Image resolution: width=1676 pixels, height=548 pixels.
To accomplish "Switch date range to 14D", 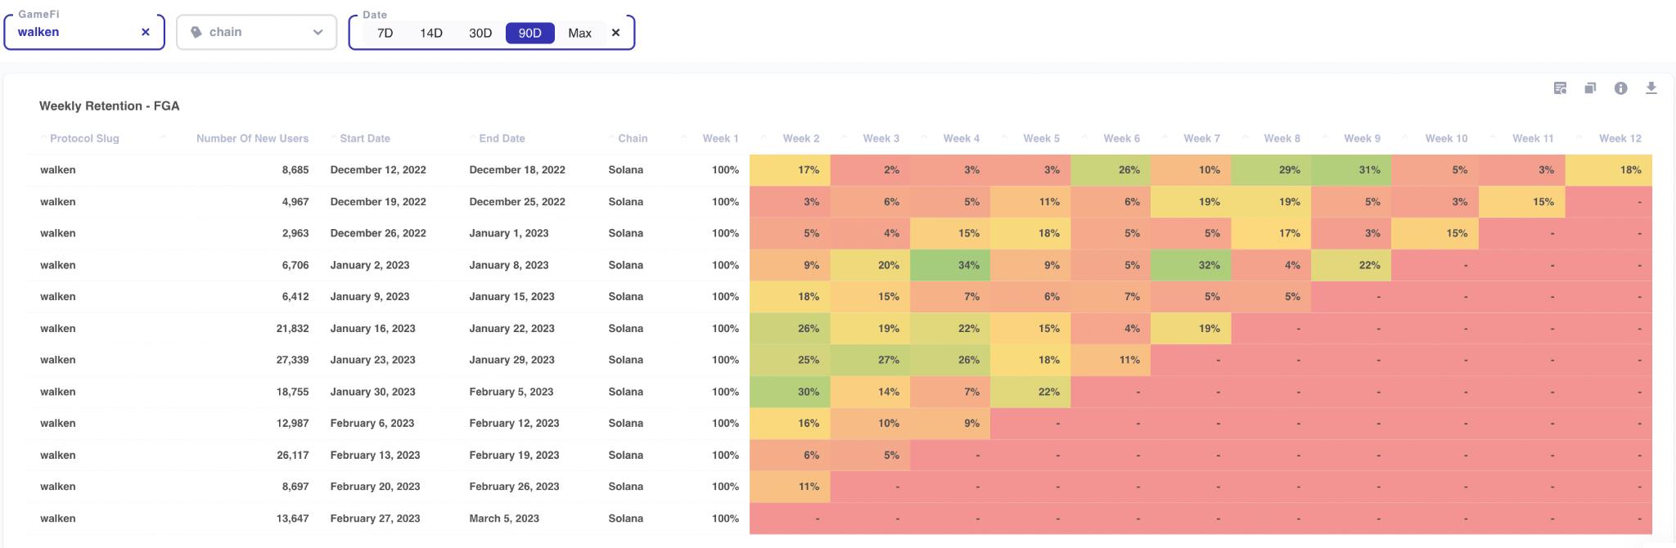I will pyautogui.click(x=431, y=33).
